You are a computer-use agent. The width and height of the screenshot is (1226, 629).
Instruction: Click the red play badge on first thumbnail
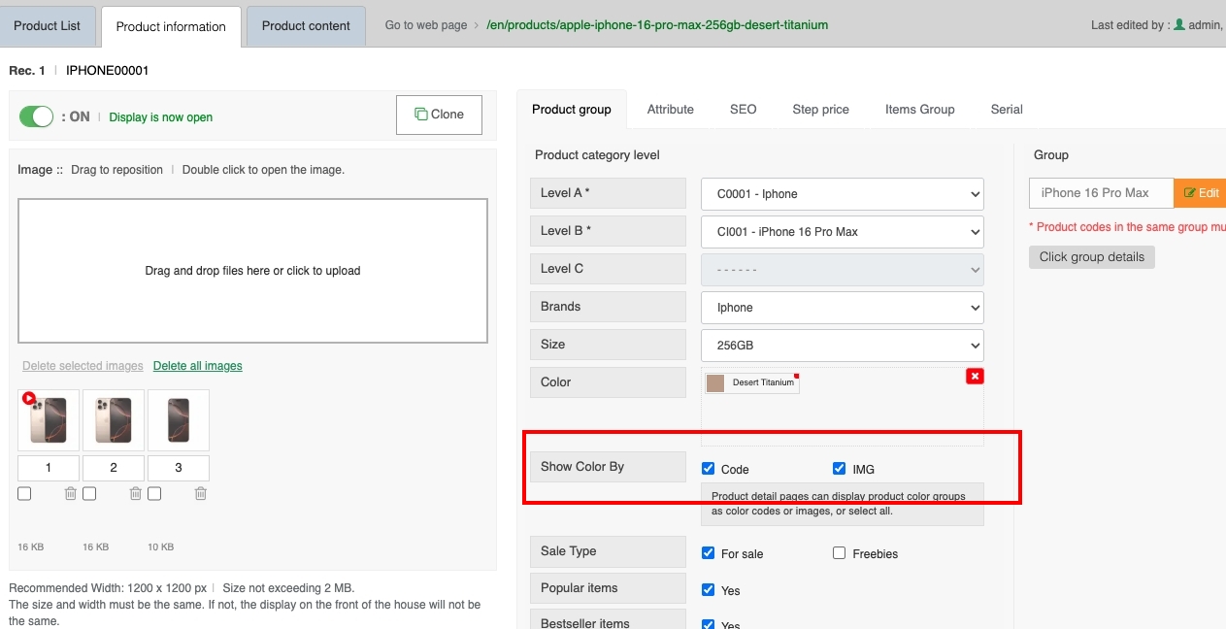tap(29, 398)
